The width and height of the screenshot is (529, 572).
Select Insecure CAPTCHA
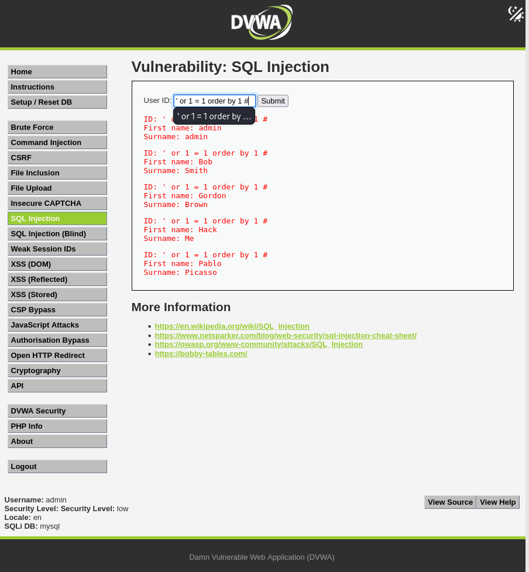tap(57, 203)
